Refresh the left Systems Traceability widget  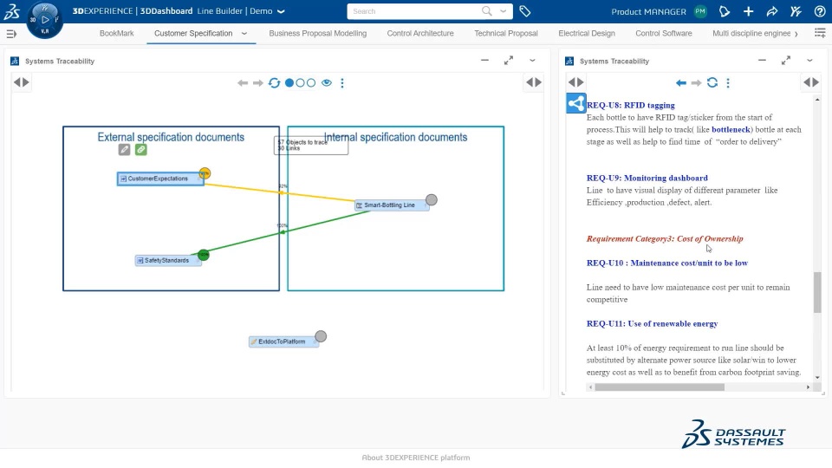click(274, 83)
